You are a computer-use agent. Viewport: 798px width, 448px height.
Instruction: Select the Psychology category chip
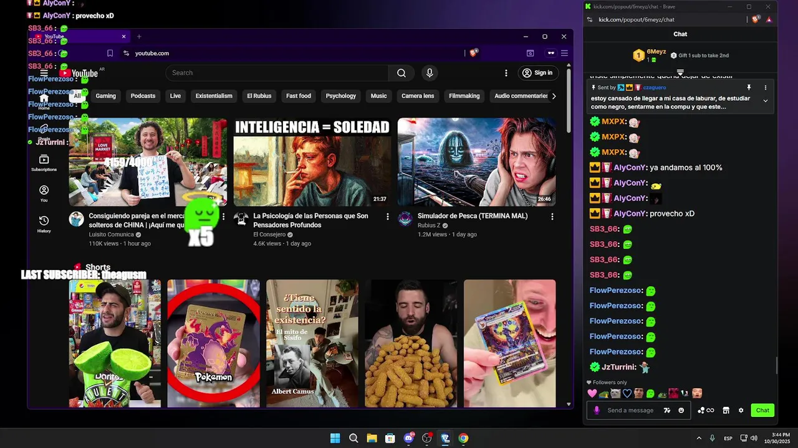pos(341,96)
